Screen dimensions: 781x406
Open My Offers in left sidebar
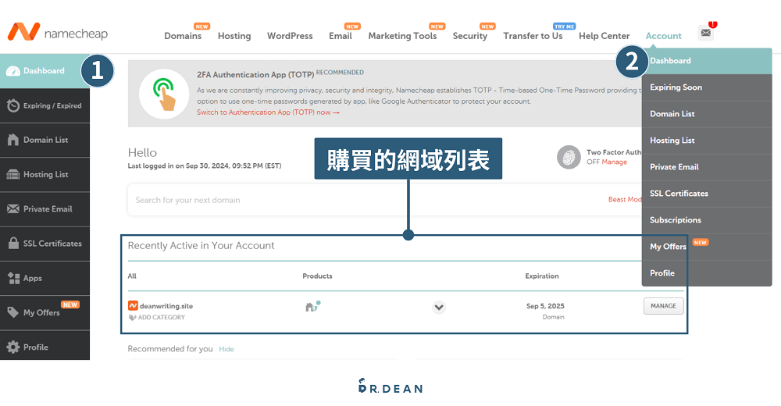[45, 313]
